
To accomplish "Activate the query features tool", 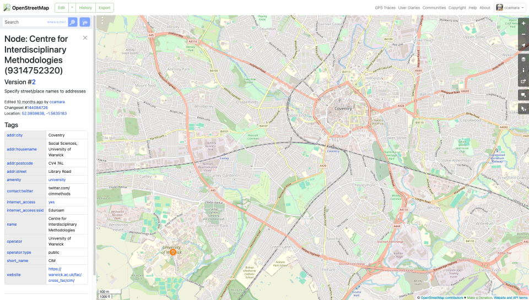I will (523, 109).
